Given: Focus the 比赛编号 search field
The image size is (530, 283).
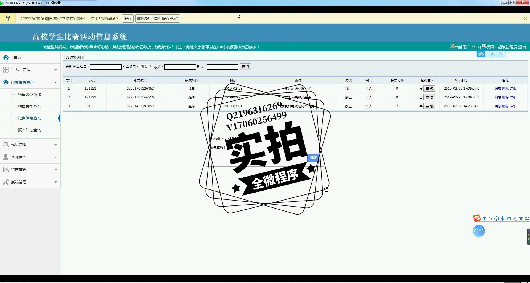Looking at the screenshot, I should [106, 67].
